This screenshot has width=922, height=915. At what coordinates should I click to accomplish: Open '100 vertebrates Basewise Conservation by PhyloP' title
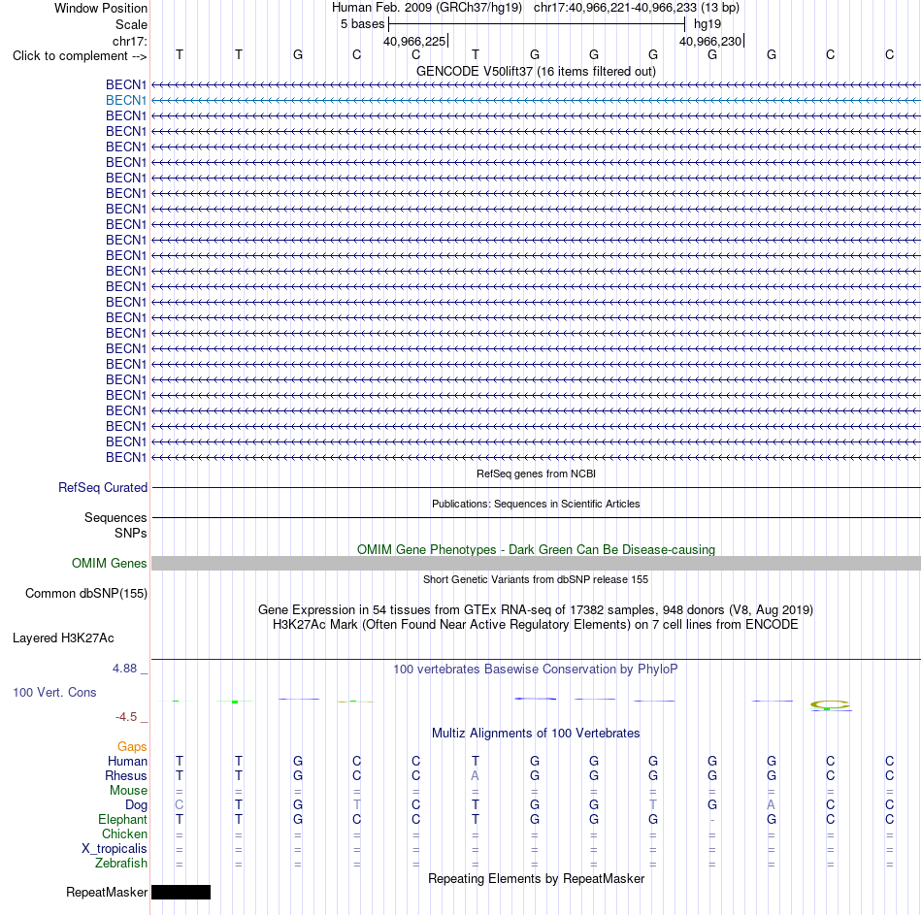pos(536,670)
